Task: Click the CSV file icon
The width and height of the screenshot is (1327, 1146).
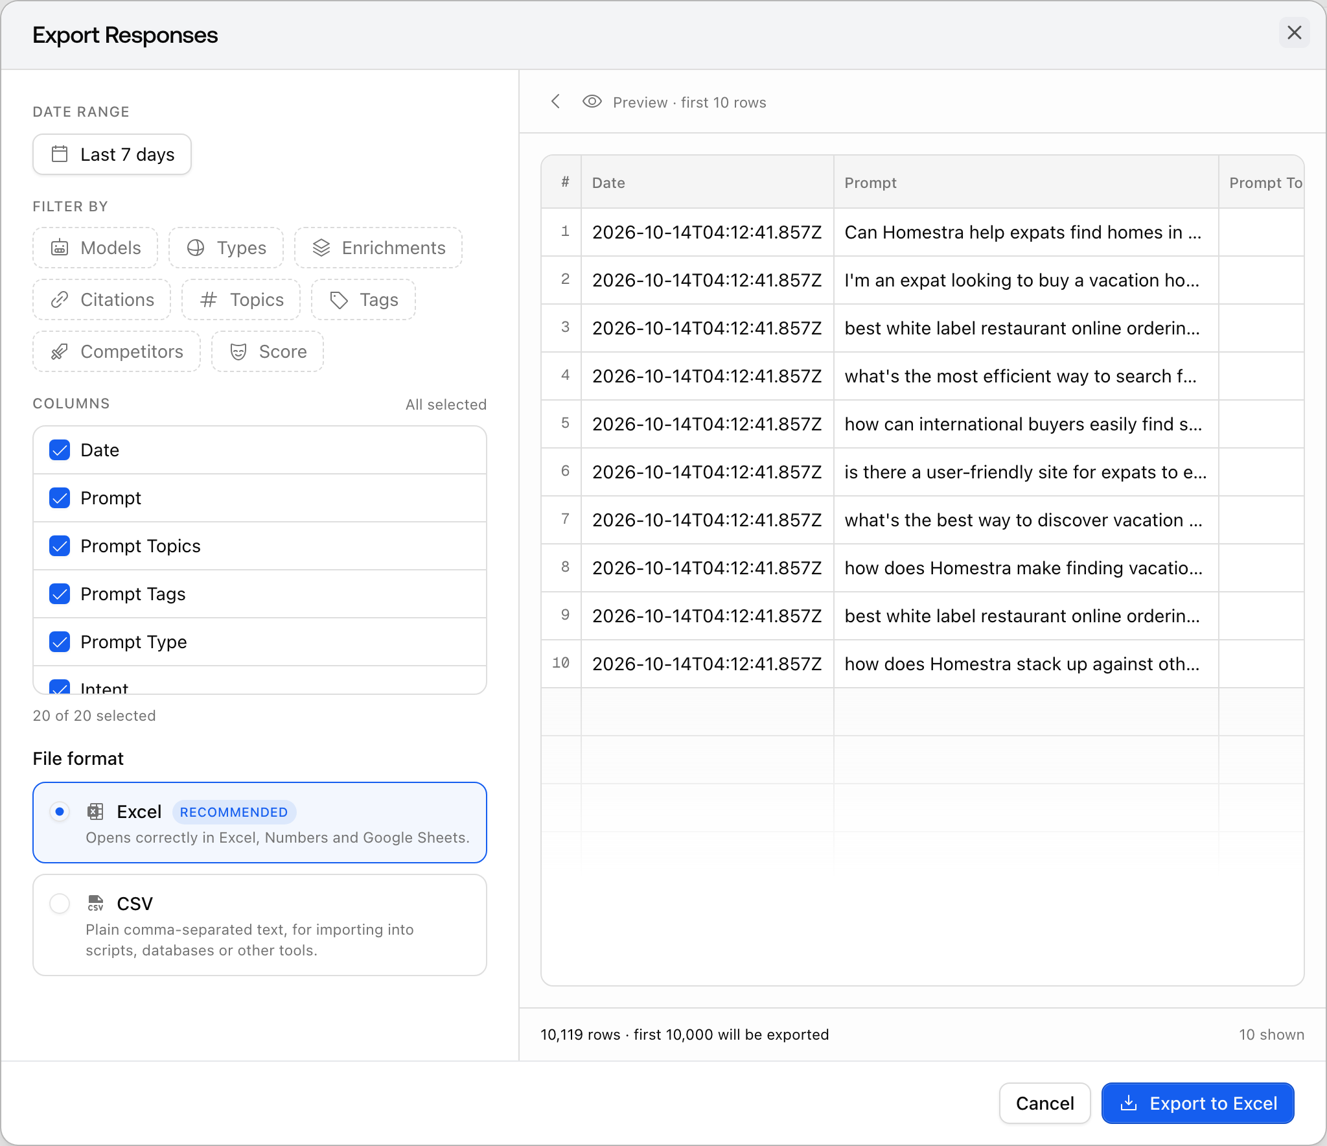Action: click(96, 903)
